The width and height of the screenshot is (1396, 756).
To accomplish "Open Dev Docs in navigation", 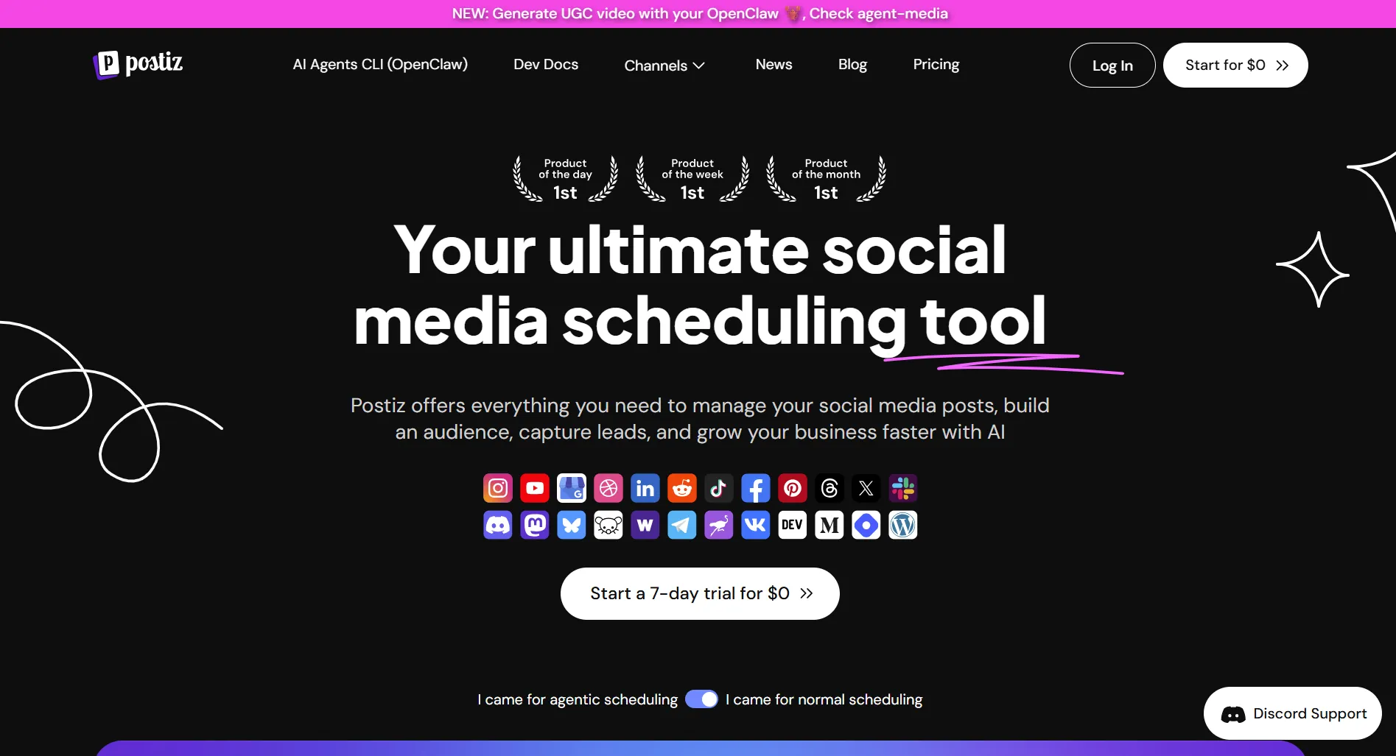I will (546, 64).
